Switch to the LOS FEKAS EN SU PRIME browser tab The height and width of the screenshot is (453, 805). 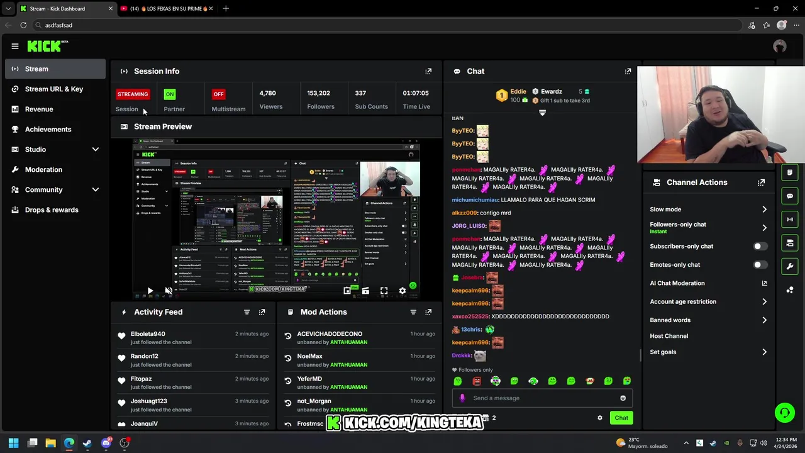(166, 8)
